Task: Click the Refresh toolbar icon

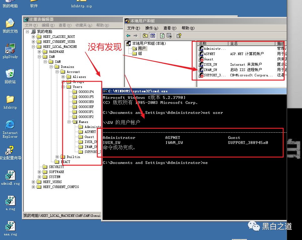Action: pos(162,36)
